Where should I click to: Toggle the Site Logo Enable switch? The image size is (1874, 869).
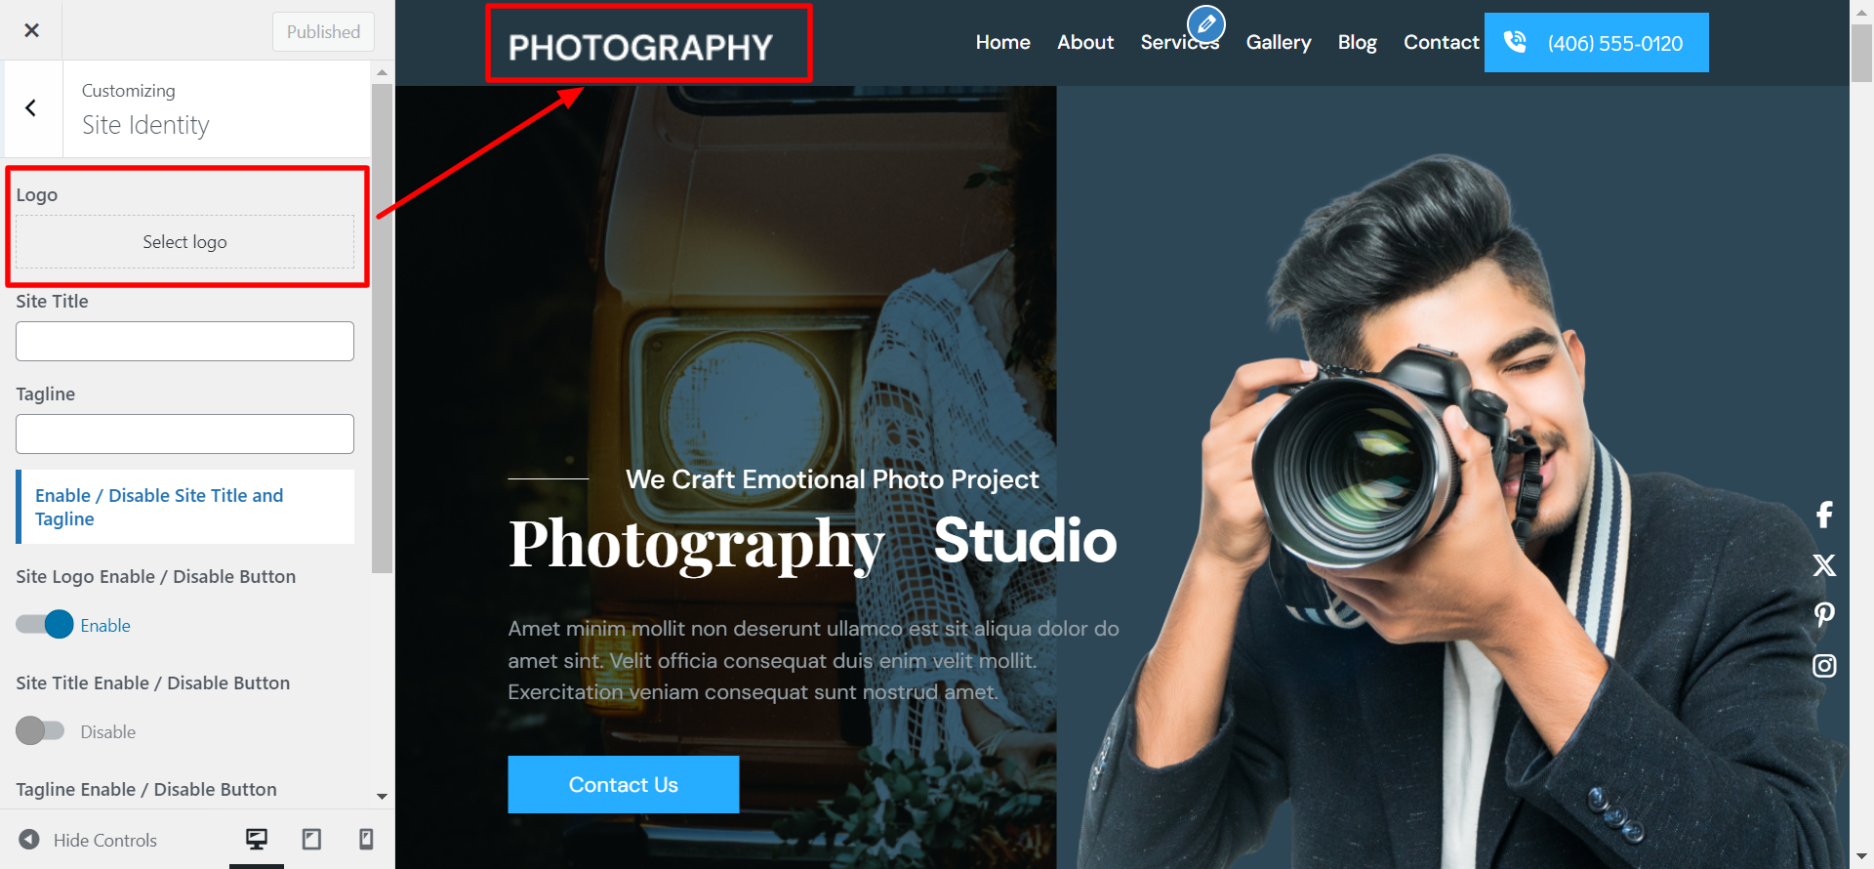(45, 625)
